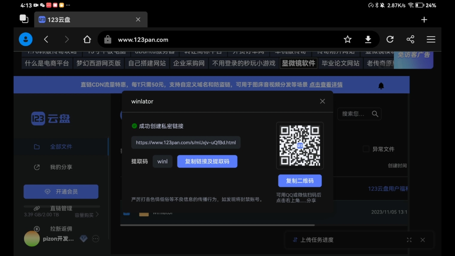Viewport: 455px width, 256px height.
Task: Click 复制链接及提取码 button
Action: 207,161
